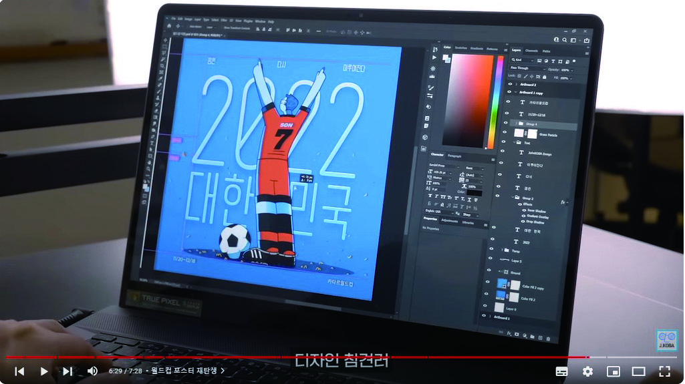Screen dimensions: 685x384
Task: Hide the Artboard 2 layer
Action: (x=510, y=84)
